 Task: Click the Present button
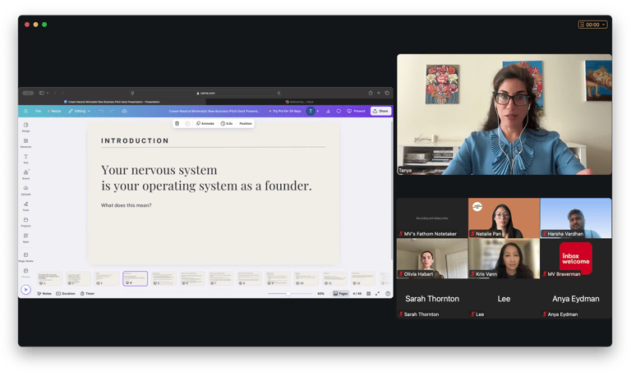point(356,111)
